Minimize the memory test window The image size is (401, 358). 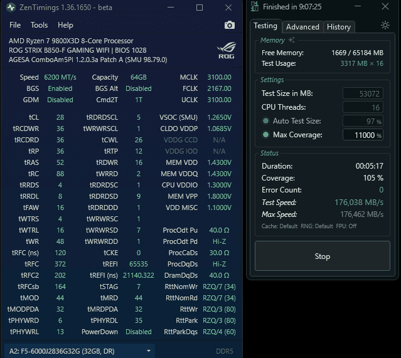click(x=358, y=6)
